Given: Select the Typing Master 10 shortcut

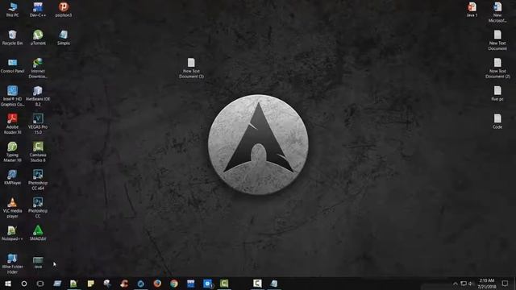Looking at the screenshot, I should tap(13, 152).
